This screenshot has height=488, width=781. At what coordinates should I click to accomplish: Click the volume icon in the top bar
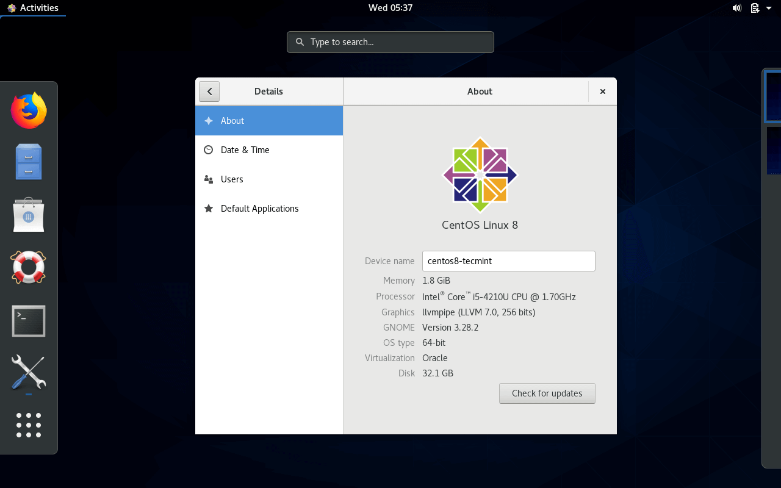click(x=736, y=8)
